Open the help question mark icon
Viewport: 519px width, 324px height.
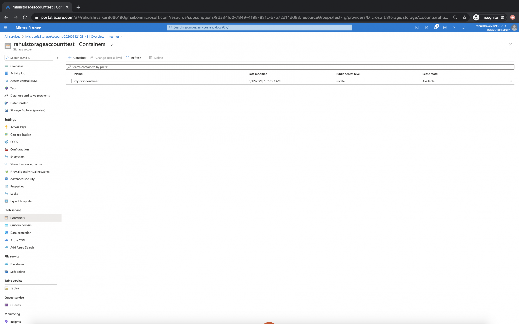(454, 27)
